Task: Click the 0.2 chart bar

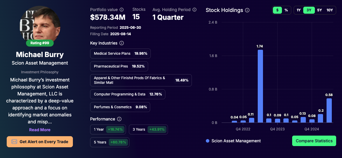Action: 320,118
